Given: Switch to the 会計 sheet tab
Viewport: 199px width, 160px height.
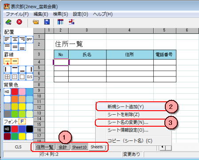Looking at the screenshot, I should click(63, 147).
